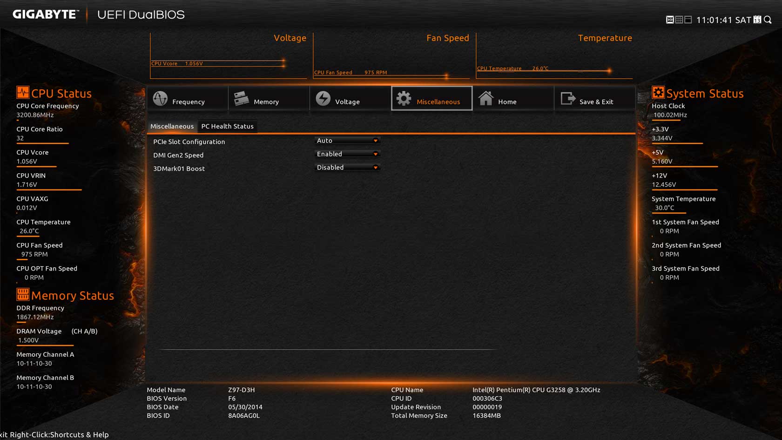Open the calendar date icon

(757, 20)
